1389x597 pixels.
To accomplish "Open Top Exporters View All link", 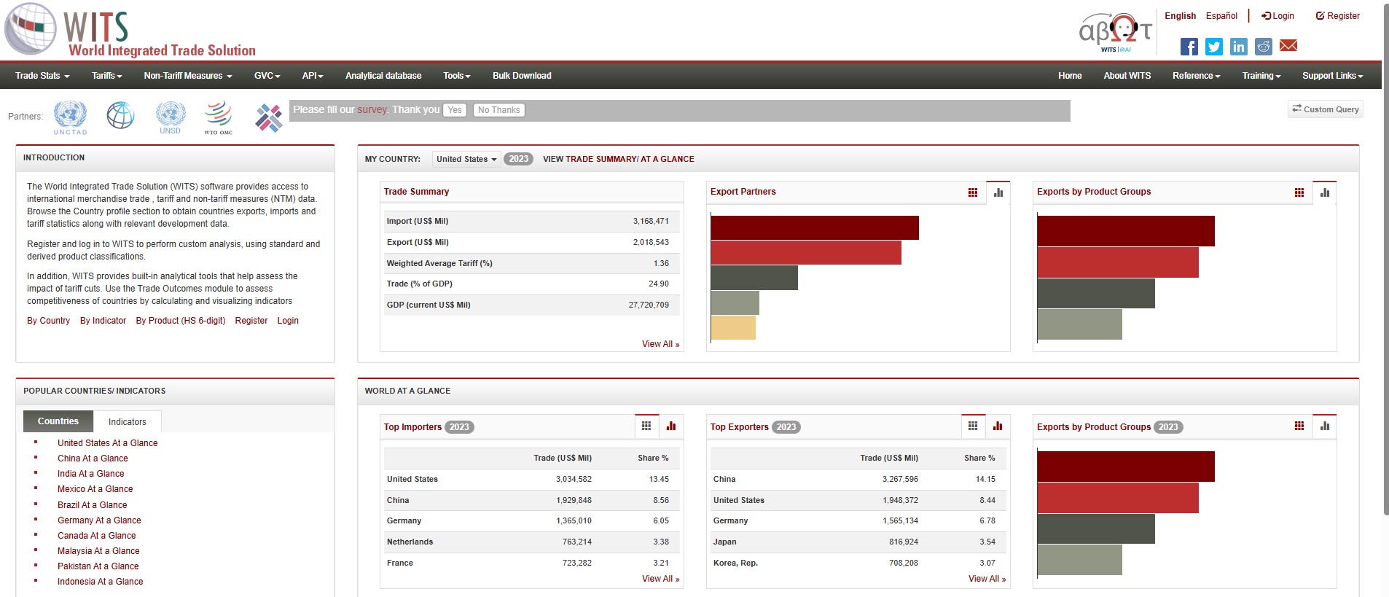I will (x=987, y=579).
